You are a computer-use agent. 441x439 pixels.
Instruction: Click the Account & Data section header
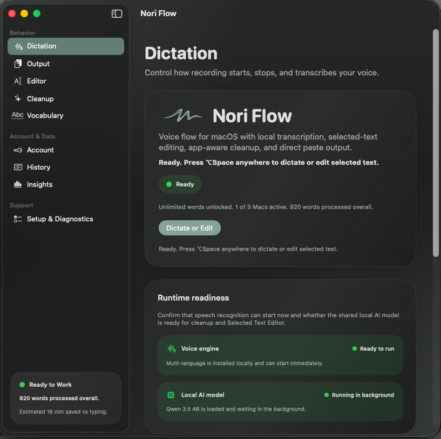32,136
